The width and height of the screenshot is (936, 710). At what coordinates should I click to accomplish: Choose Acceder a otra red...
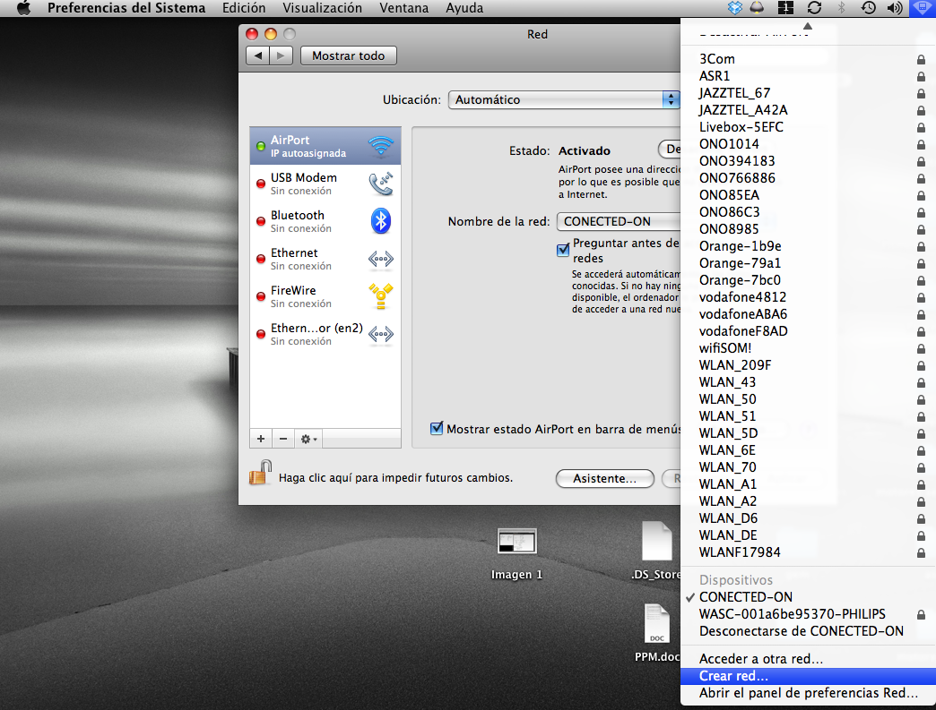(x=809, y=659)
